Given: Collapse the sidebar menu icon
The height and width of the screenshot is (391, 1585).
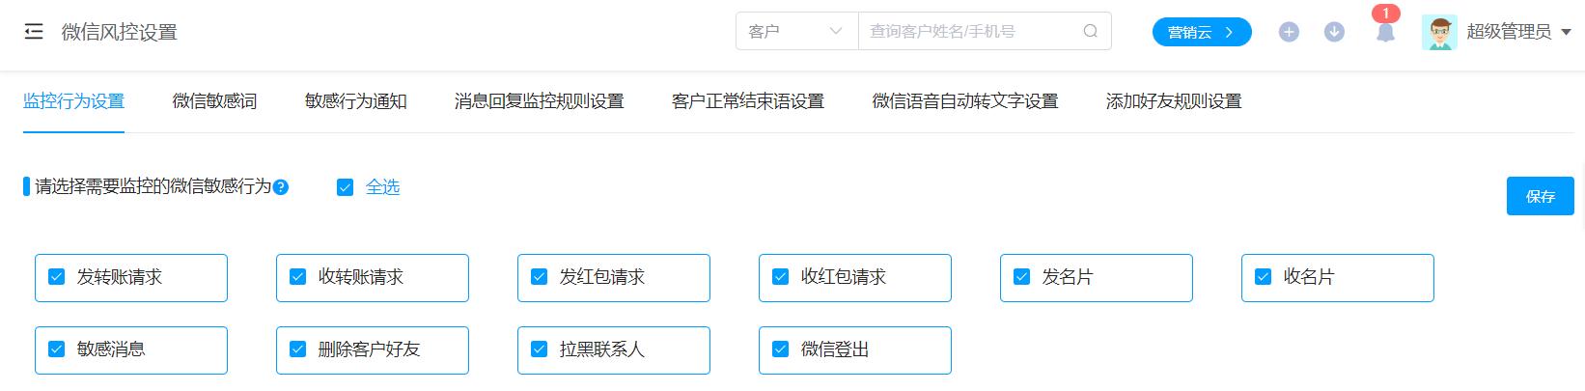Looking at the screenshot, I should [34, 32].
